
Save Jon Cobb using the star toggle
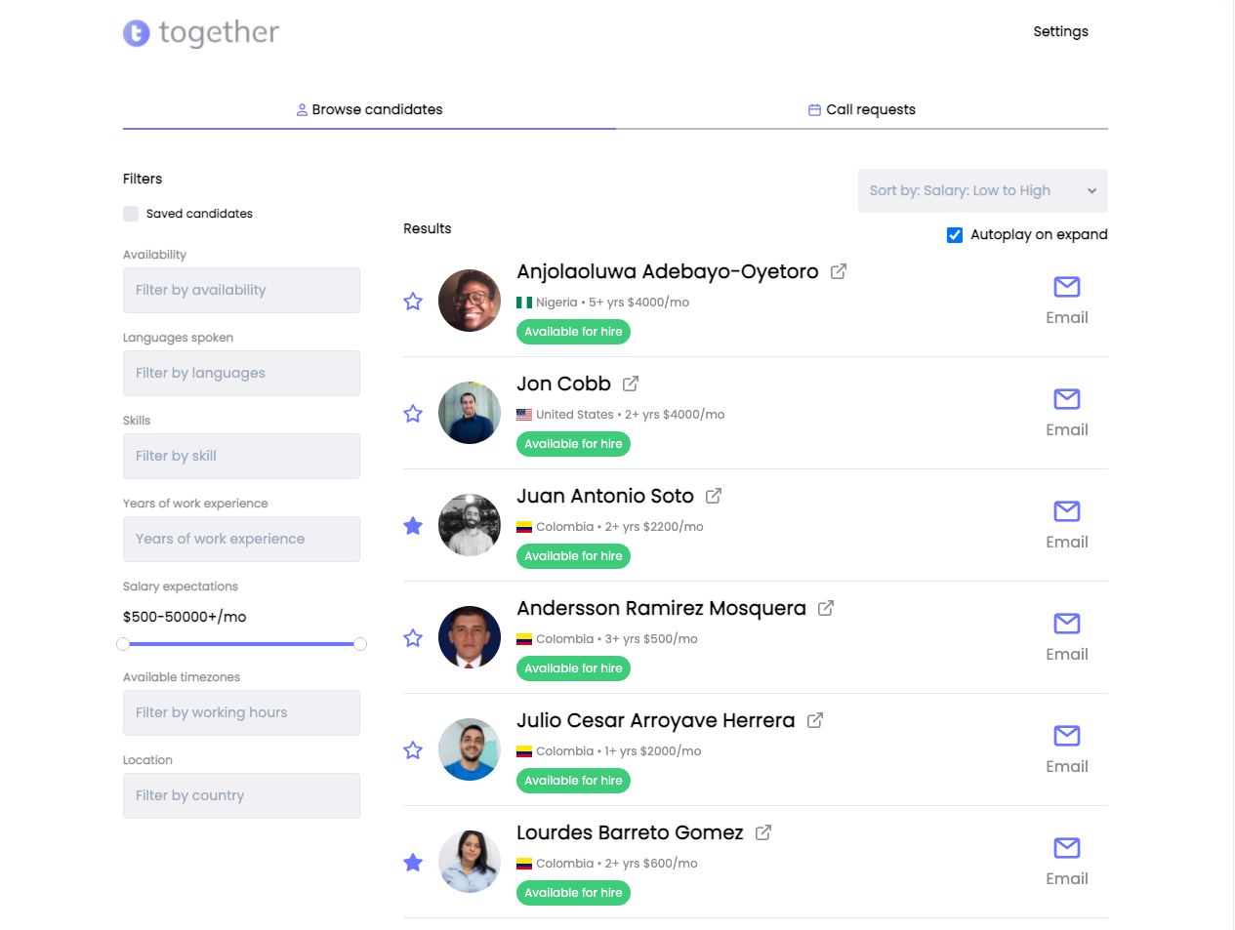(412, 413)
